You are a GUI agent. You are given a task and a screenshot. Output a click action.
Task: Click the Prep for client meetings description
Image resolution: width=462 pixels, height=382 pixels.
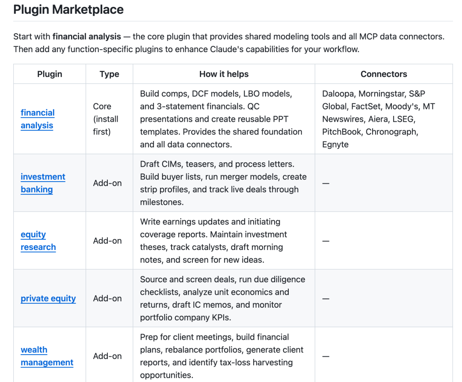222,356
